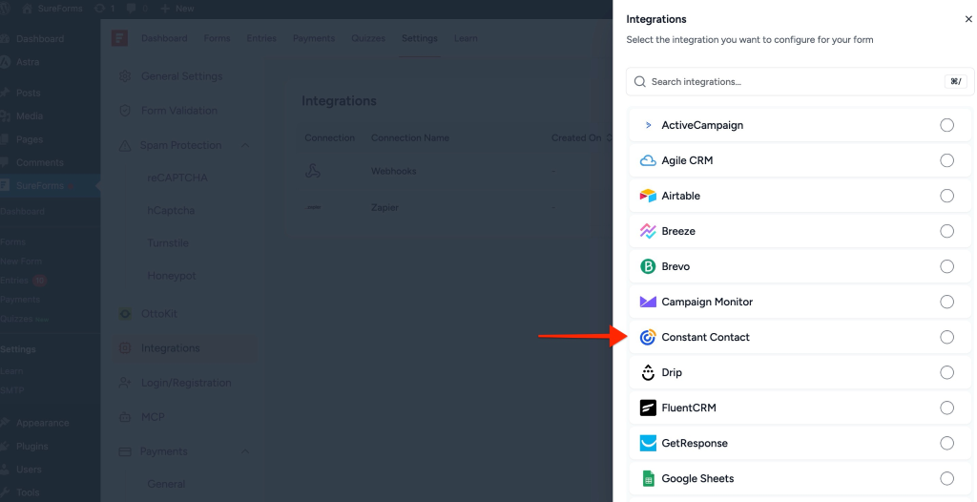Click the Drip smiley logo icon
This screenshot has height=502, width=977.
click(x=648, y=372)
